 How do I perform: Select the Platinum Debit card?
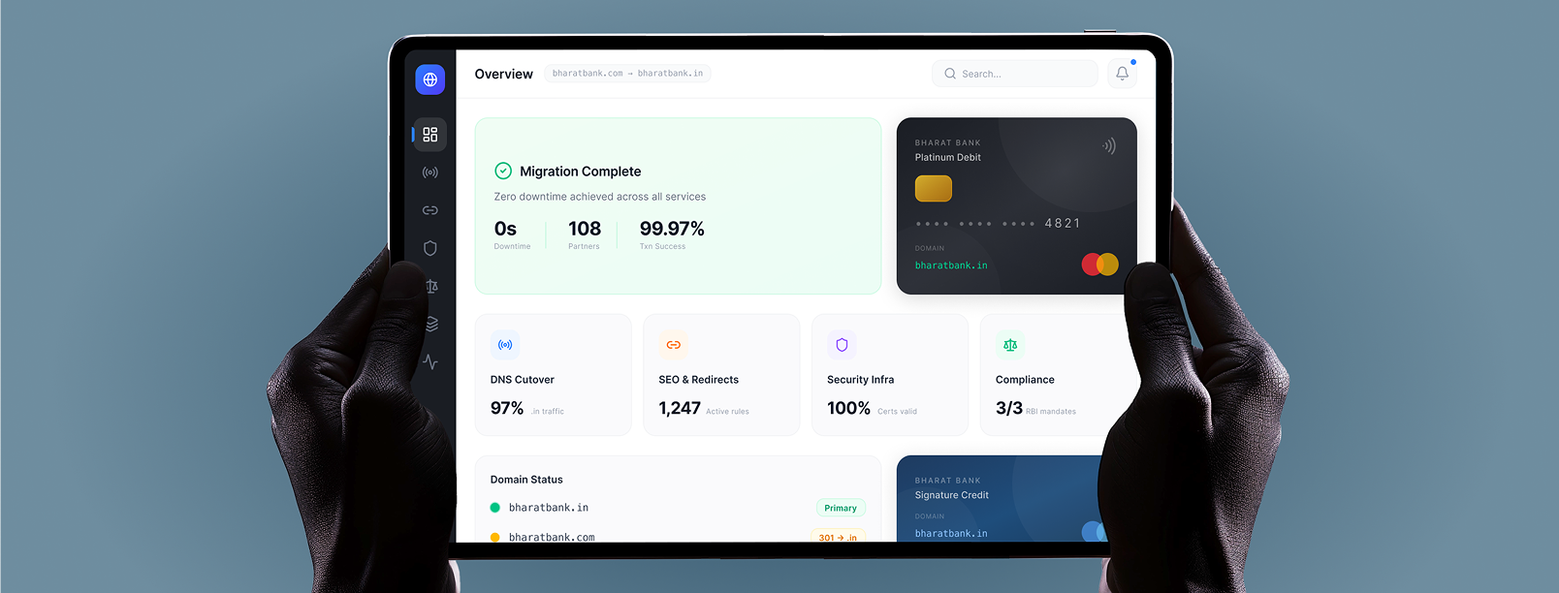(1016, 205)
